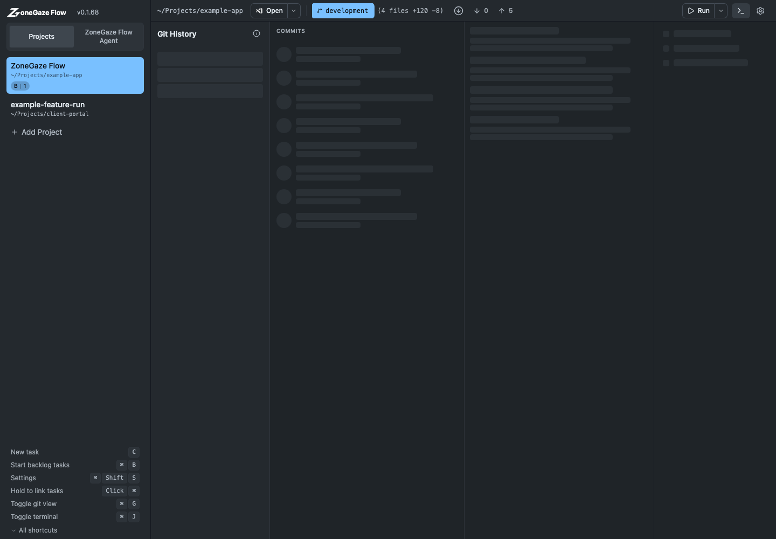The height and width of the screenshot is (539, 776).
Task: Click the Start backlog tasks shortcut row
Action: point(75,465)
